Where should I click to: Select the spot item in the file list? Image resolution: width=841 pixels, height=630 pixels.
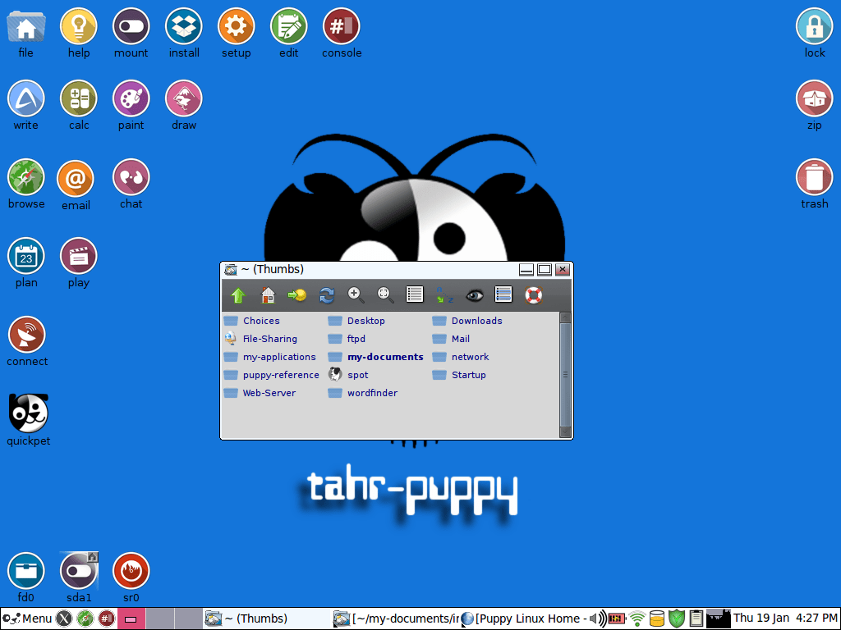coord(348,375)
